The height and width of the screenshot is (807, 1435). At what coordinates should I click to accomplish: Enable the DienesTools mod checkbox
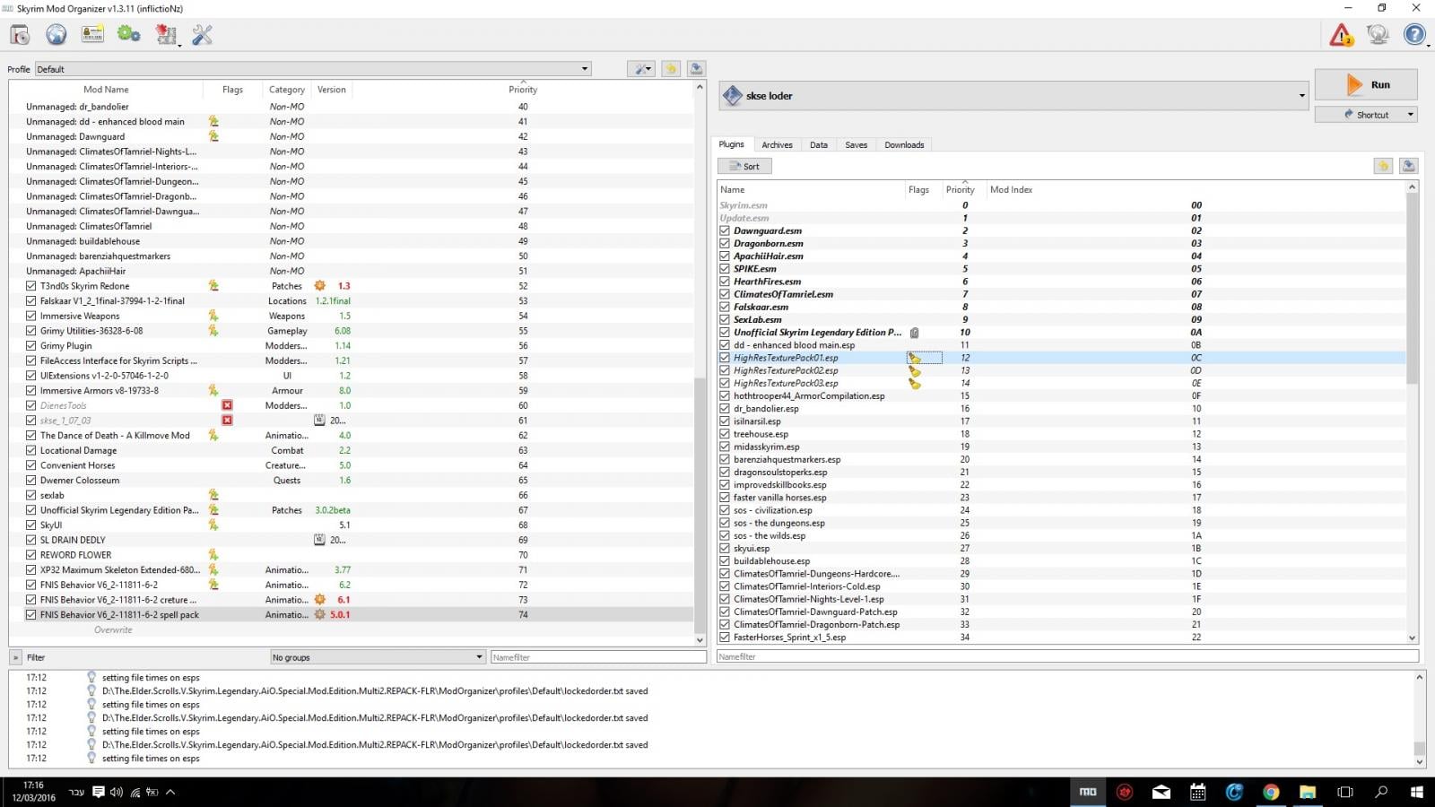click(31, 405)
